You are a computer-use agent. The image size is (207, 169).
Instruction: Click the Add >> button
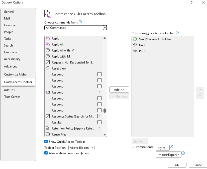(x=119, y=89)
